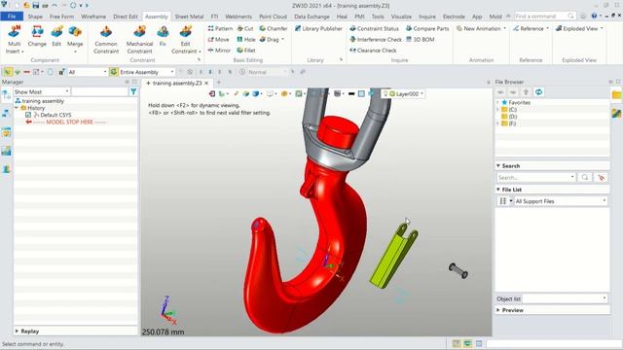Switch to the Data Exchange tab
Image resolution: width=623 pixels, height=350 pixels.
pyautogui.click(x=311, y=17)
